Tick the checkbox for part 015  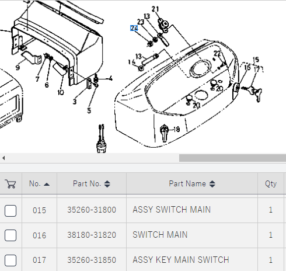(x=11, y=210)
